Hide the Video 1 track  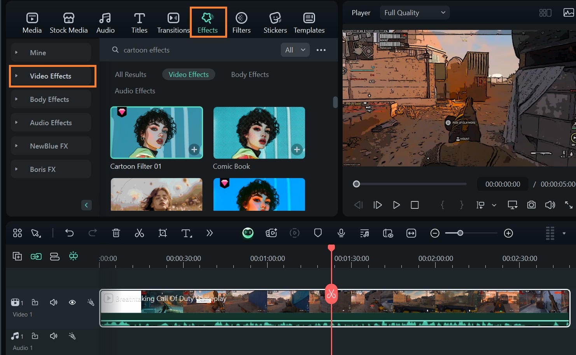(x=72, y=302)
